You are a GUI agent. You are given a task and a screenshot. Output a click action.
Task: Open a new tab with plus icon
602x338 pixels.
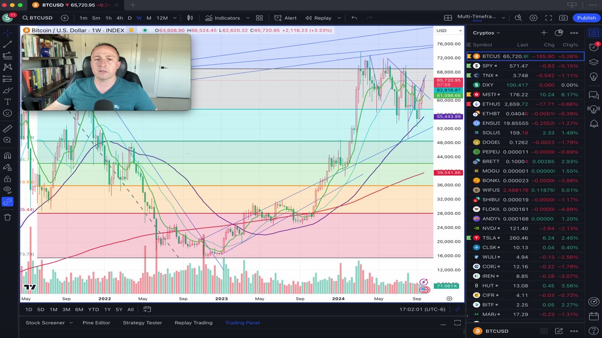pos(133,5)
